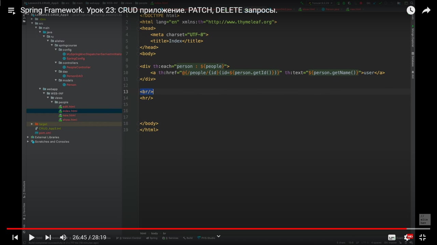Toggle subtitles on the player

392,238
